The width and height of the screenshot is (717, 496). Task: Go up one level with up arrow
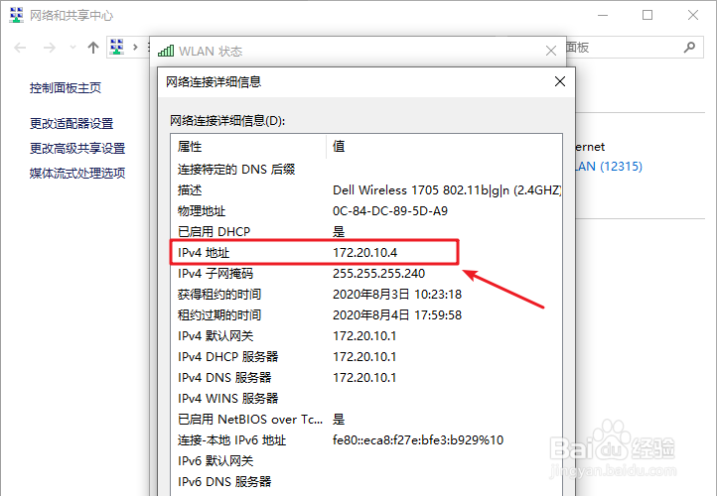click(x=93, y=47)
